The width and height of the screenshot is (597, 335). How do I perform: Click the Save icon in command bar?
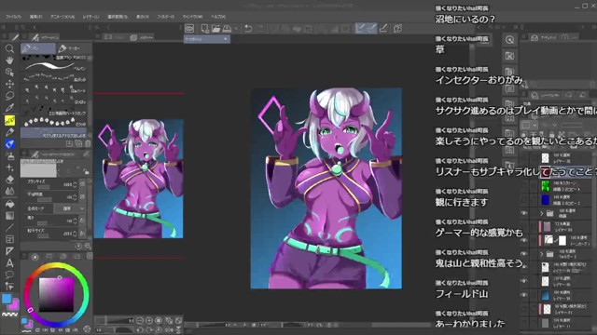coord(227,29)
